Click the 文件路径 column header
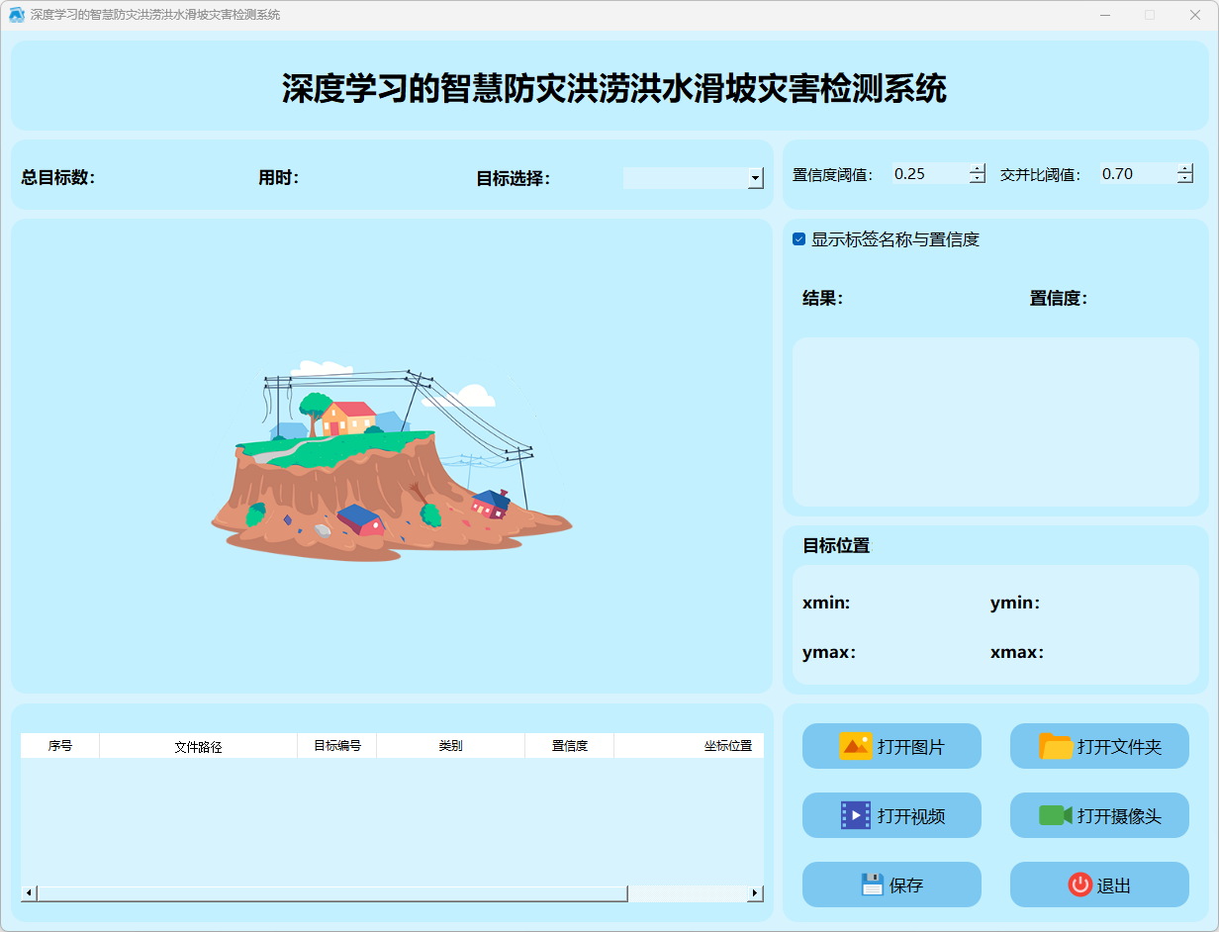 pos(198,746)
